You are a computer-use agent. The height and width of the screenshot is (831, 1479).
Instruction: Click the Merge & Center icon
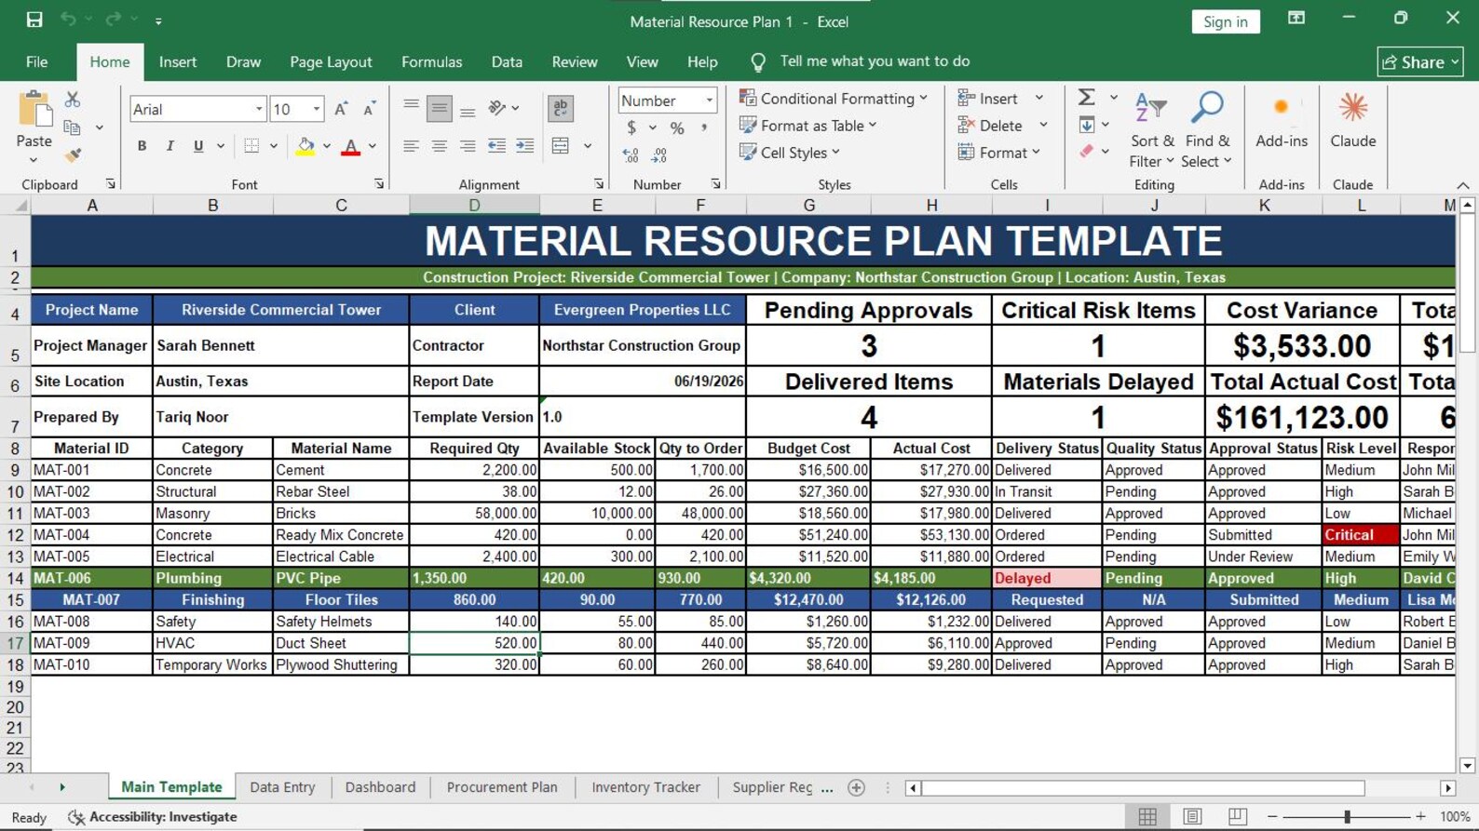pyautogui.click(x=561, y=146)
